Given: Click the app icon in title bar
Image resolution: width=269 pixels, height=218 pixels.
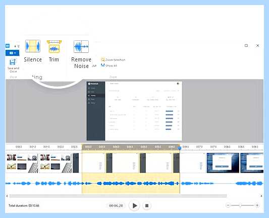Looking at the screenshot, I should pos(8,46).
